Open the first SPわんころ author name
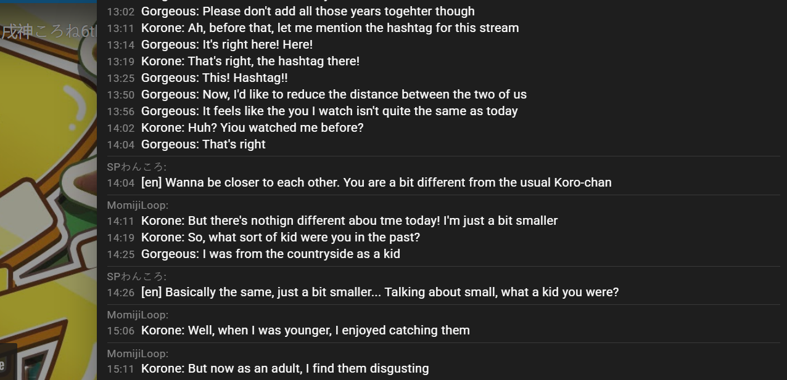Screen dimensions: 787x380 [x=136, y=167]
